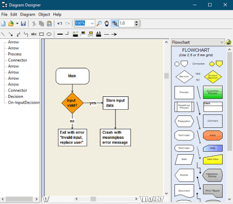The height and width of the screenshot is (204, 233).
Task: Redo the last undone action
Action: 67,23
